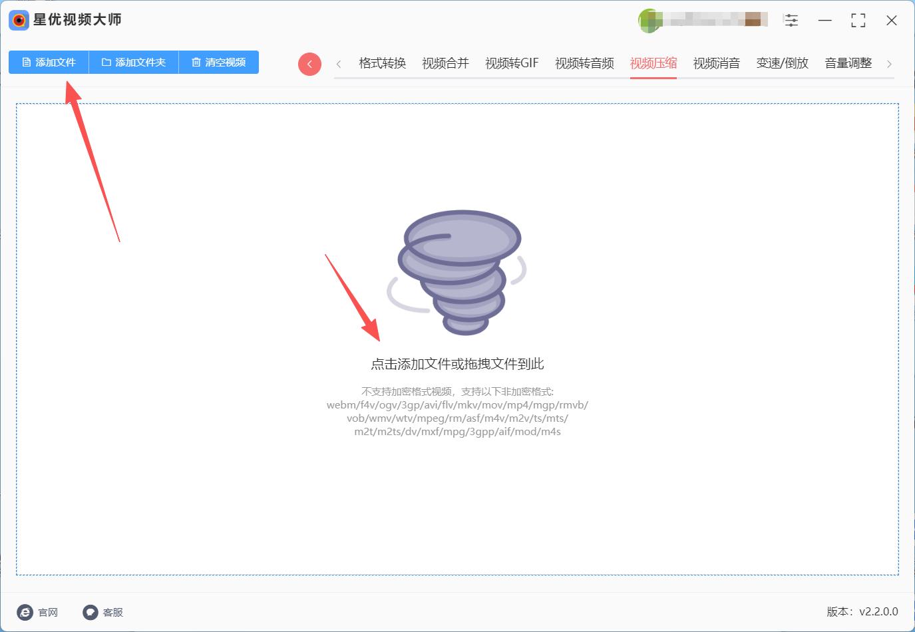Image resolution: width=915 pixels, height=632 pixels.
Task: Click 清空视频 to clear the video list
Action: 219,63
